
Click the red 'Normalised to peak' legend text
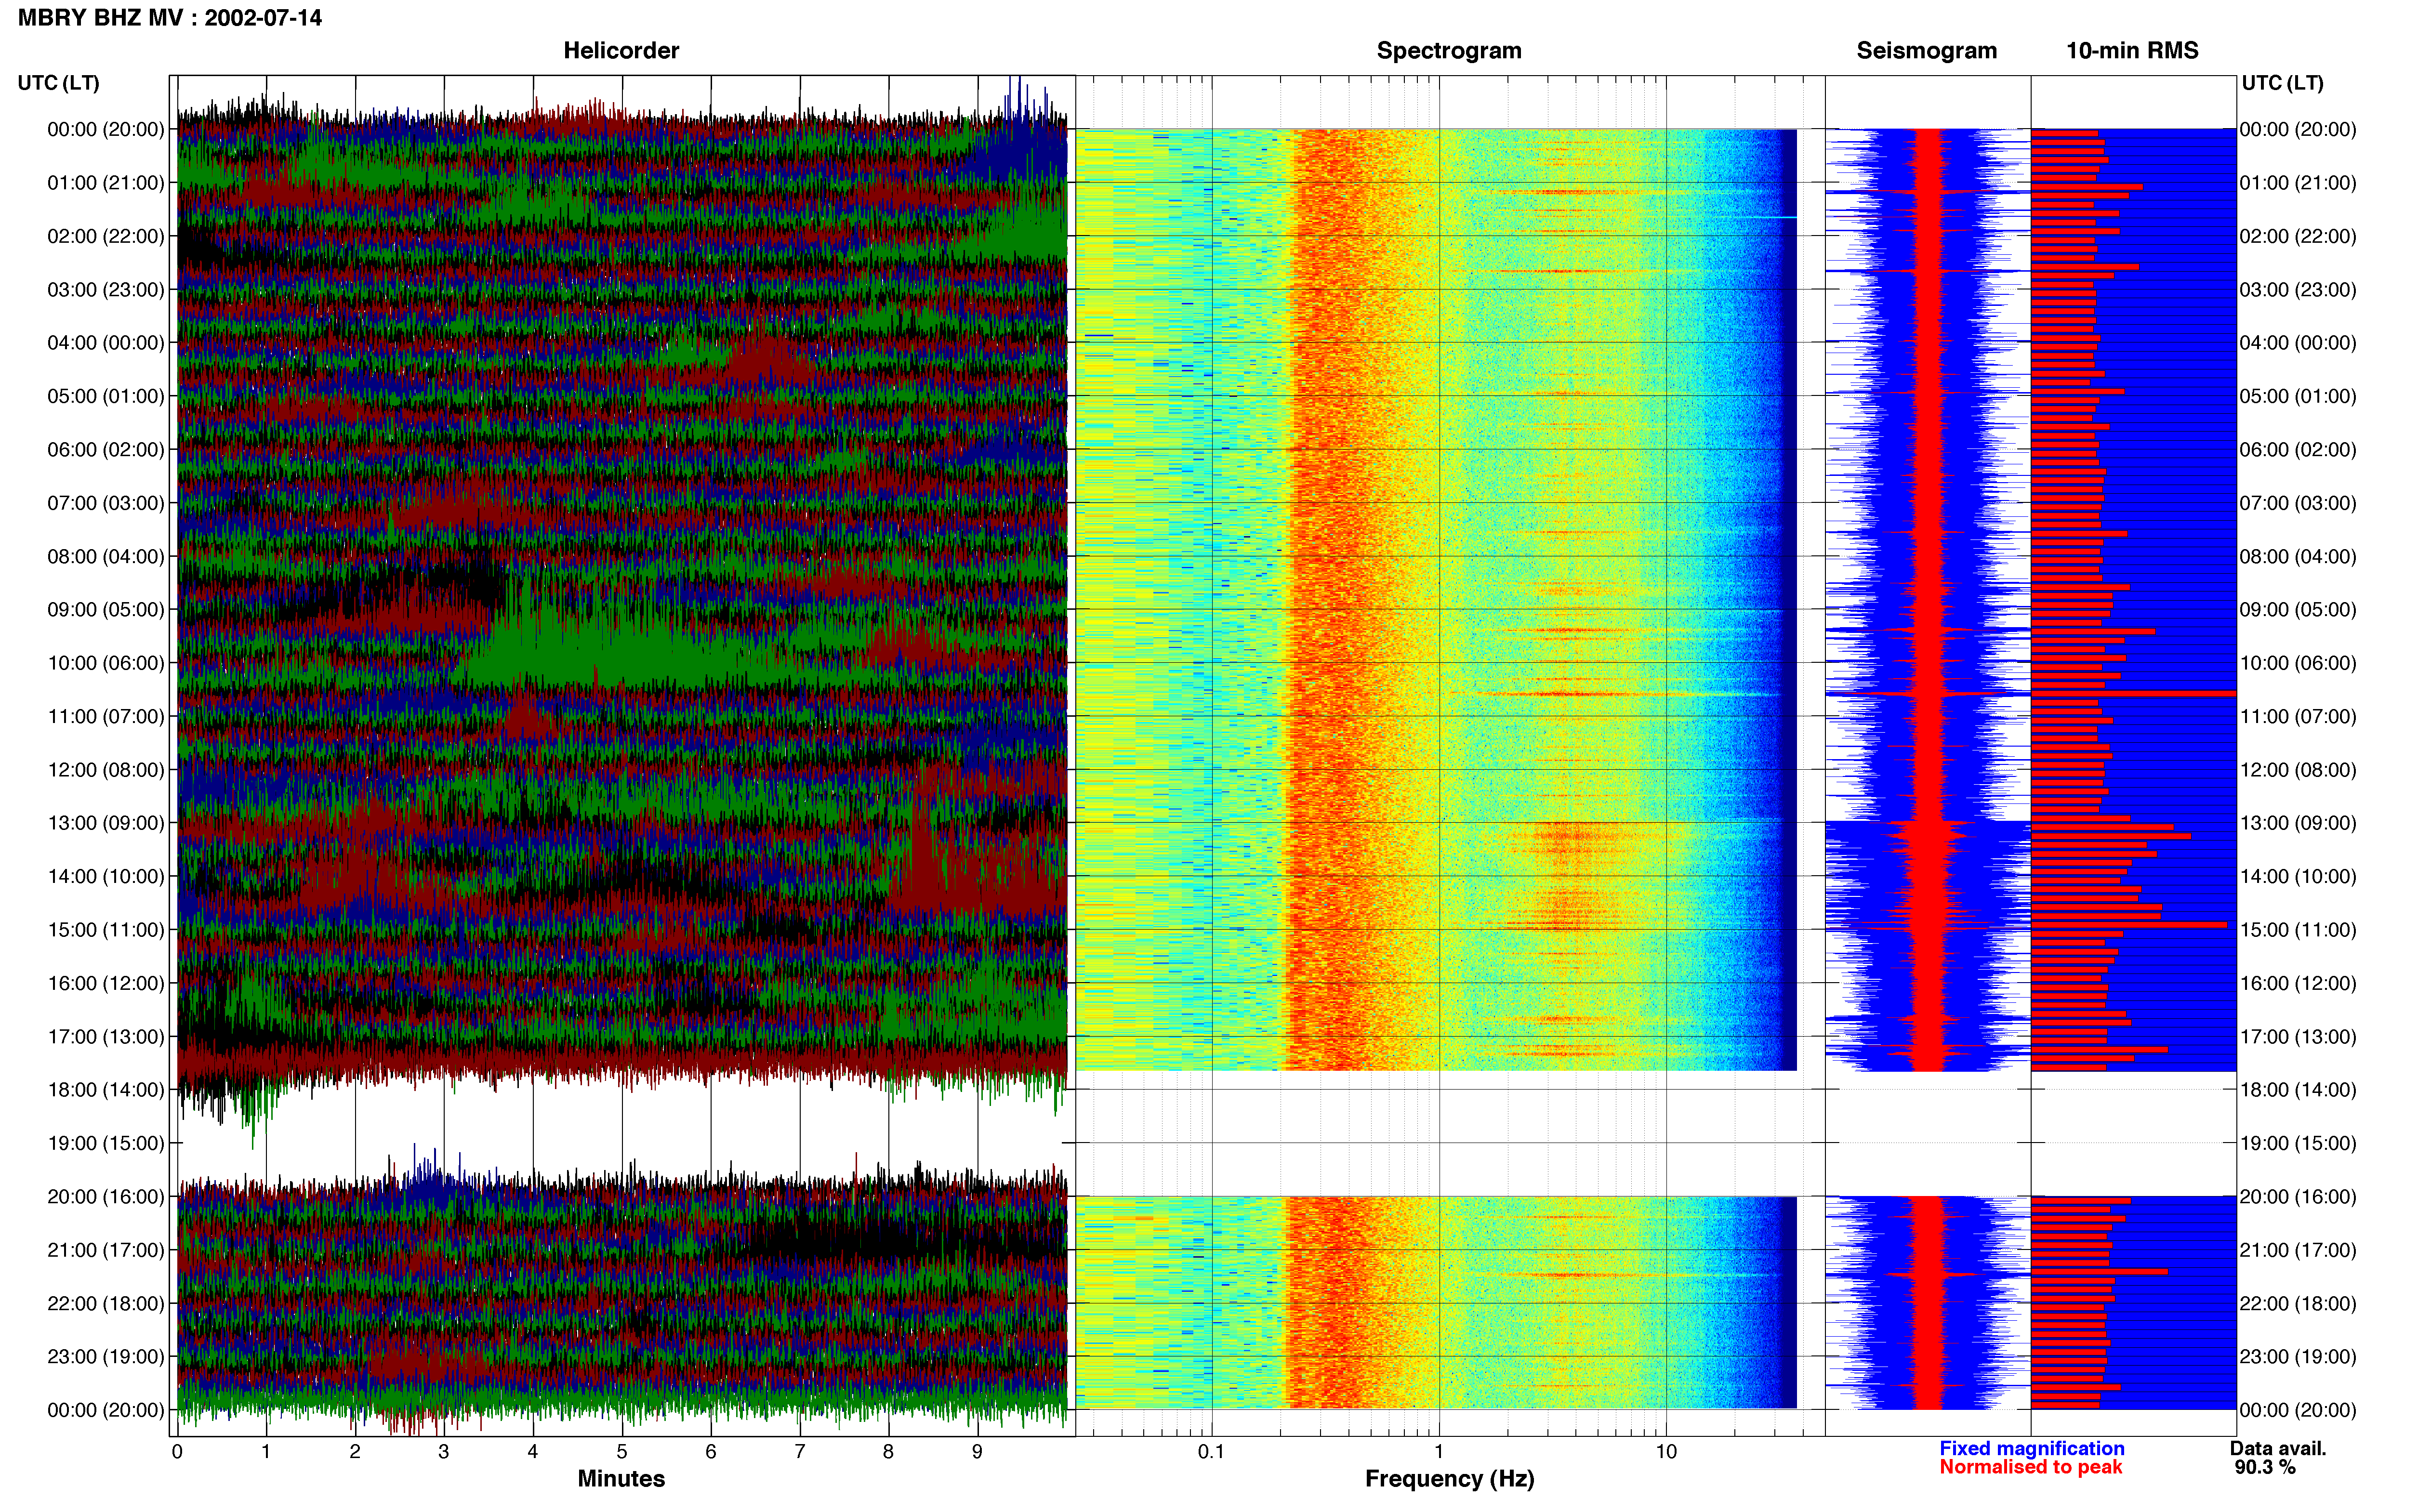coord(2030,1467)
